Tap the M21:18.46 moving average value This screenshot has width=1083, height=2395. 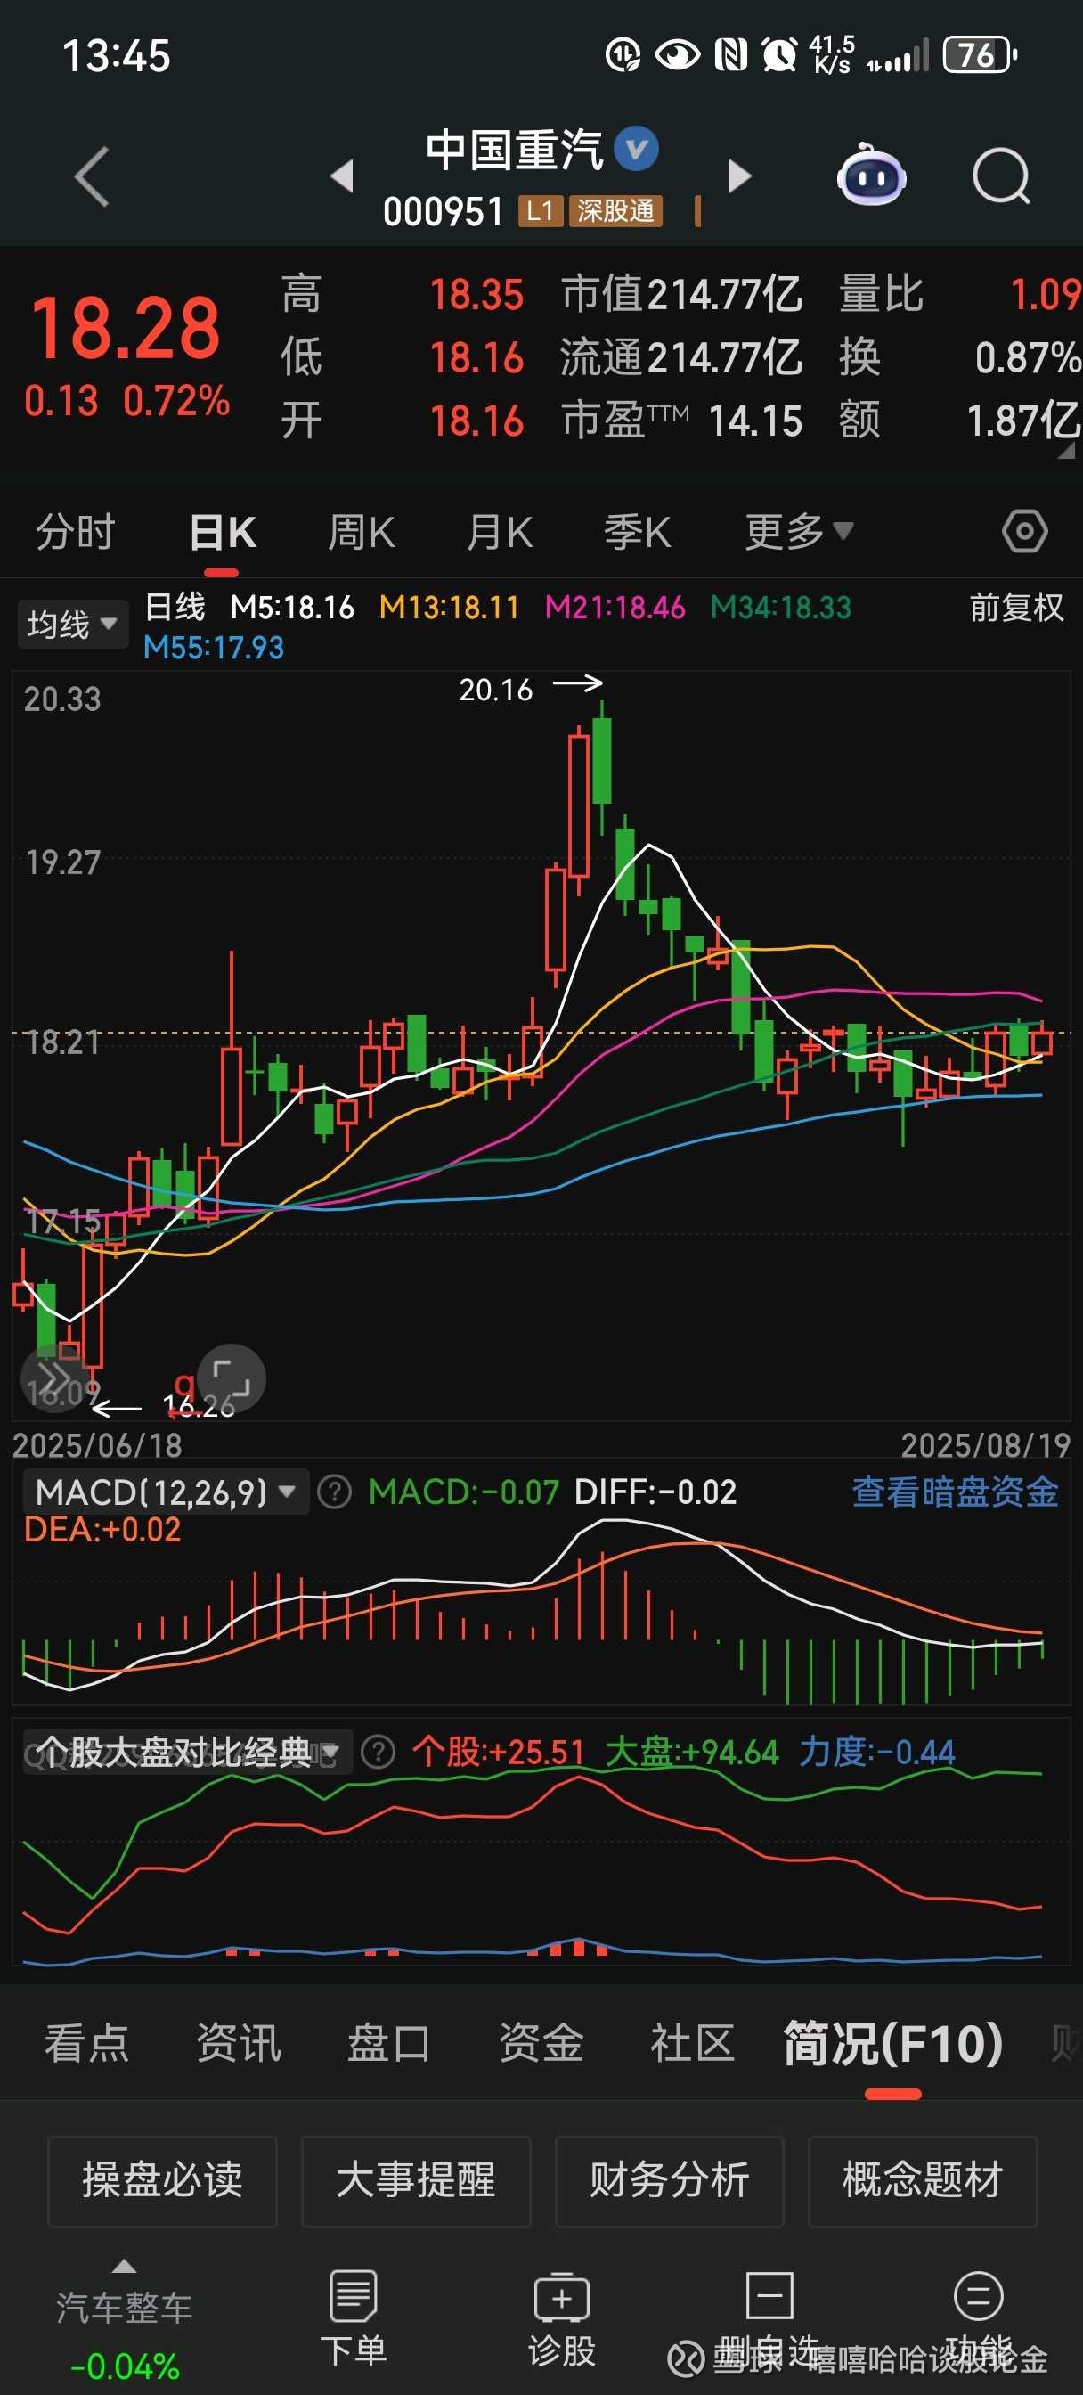pos(615,607)
